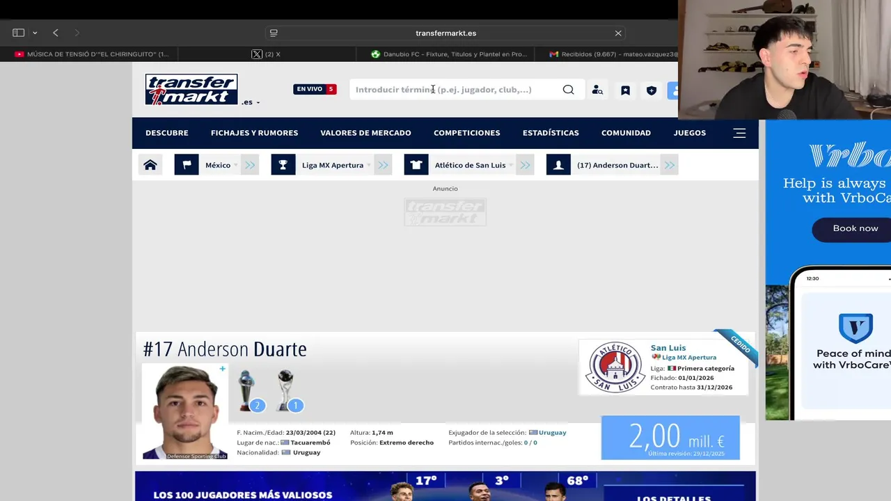
Task: Click the Fichado 01/01/2026 text
Action: click(682, 378)
